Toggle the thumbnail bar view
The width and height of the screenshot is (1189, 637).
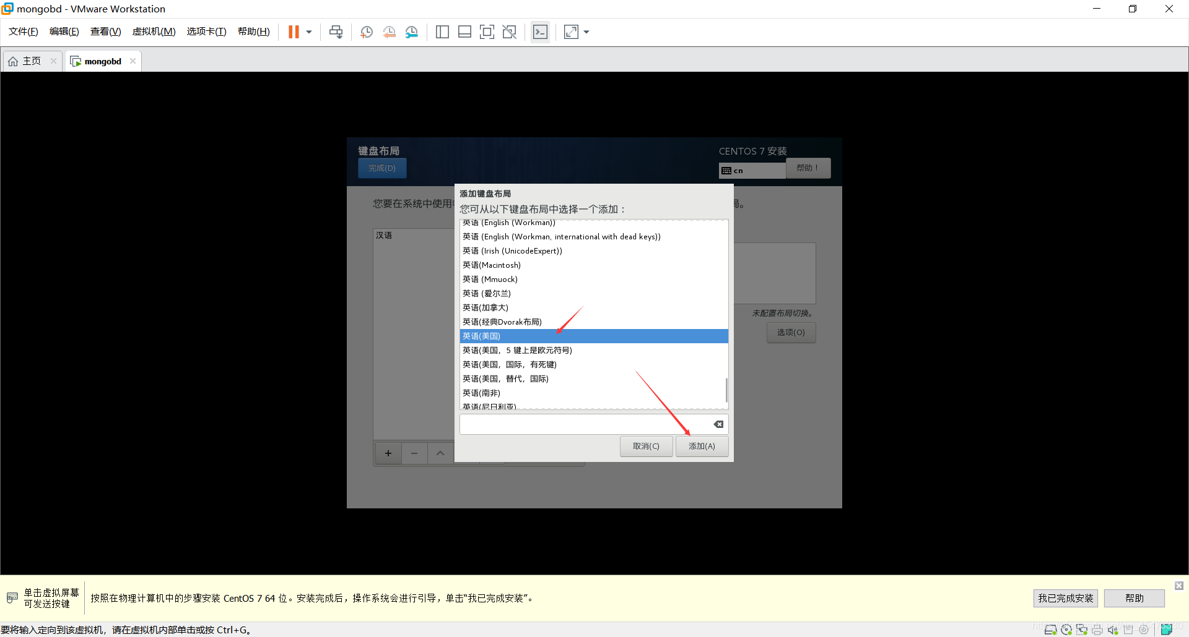pos(464,32)
